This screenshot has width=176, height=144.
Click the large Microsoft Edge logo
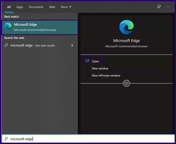coord(126,27)
